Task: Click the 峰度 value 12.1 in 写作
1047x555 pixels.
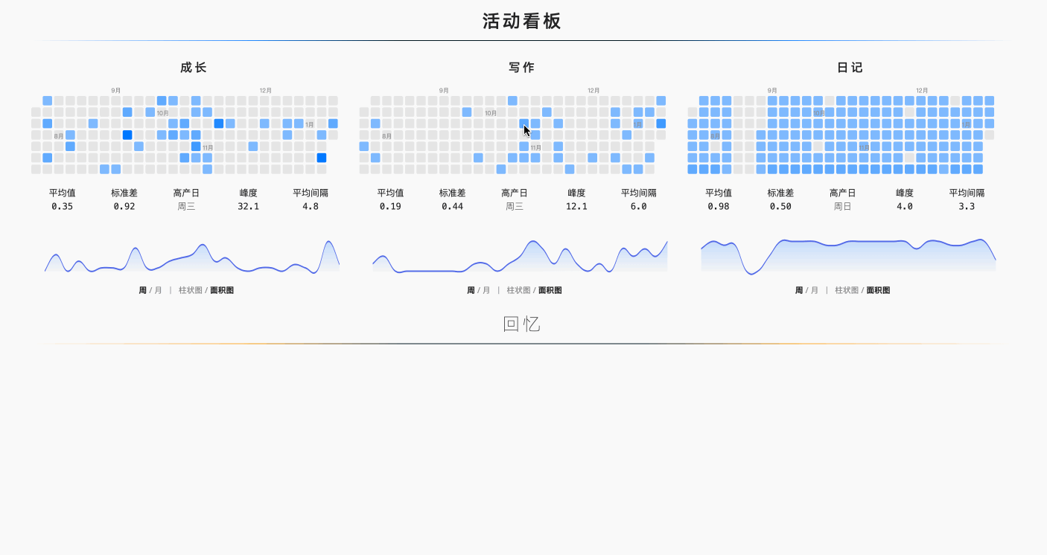Action: pyautogui.click(x=576, y=207)
